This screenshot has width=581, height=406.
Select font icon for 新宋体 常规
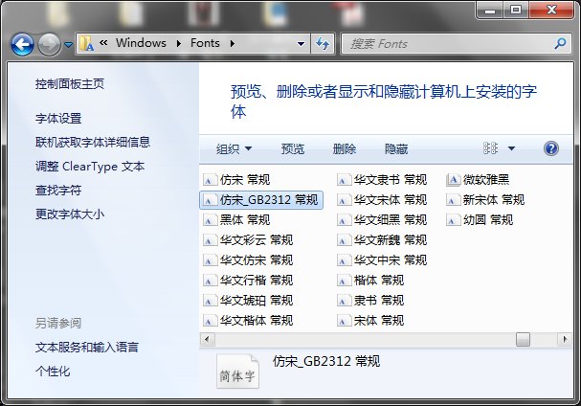(x=453, y=200)
